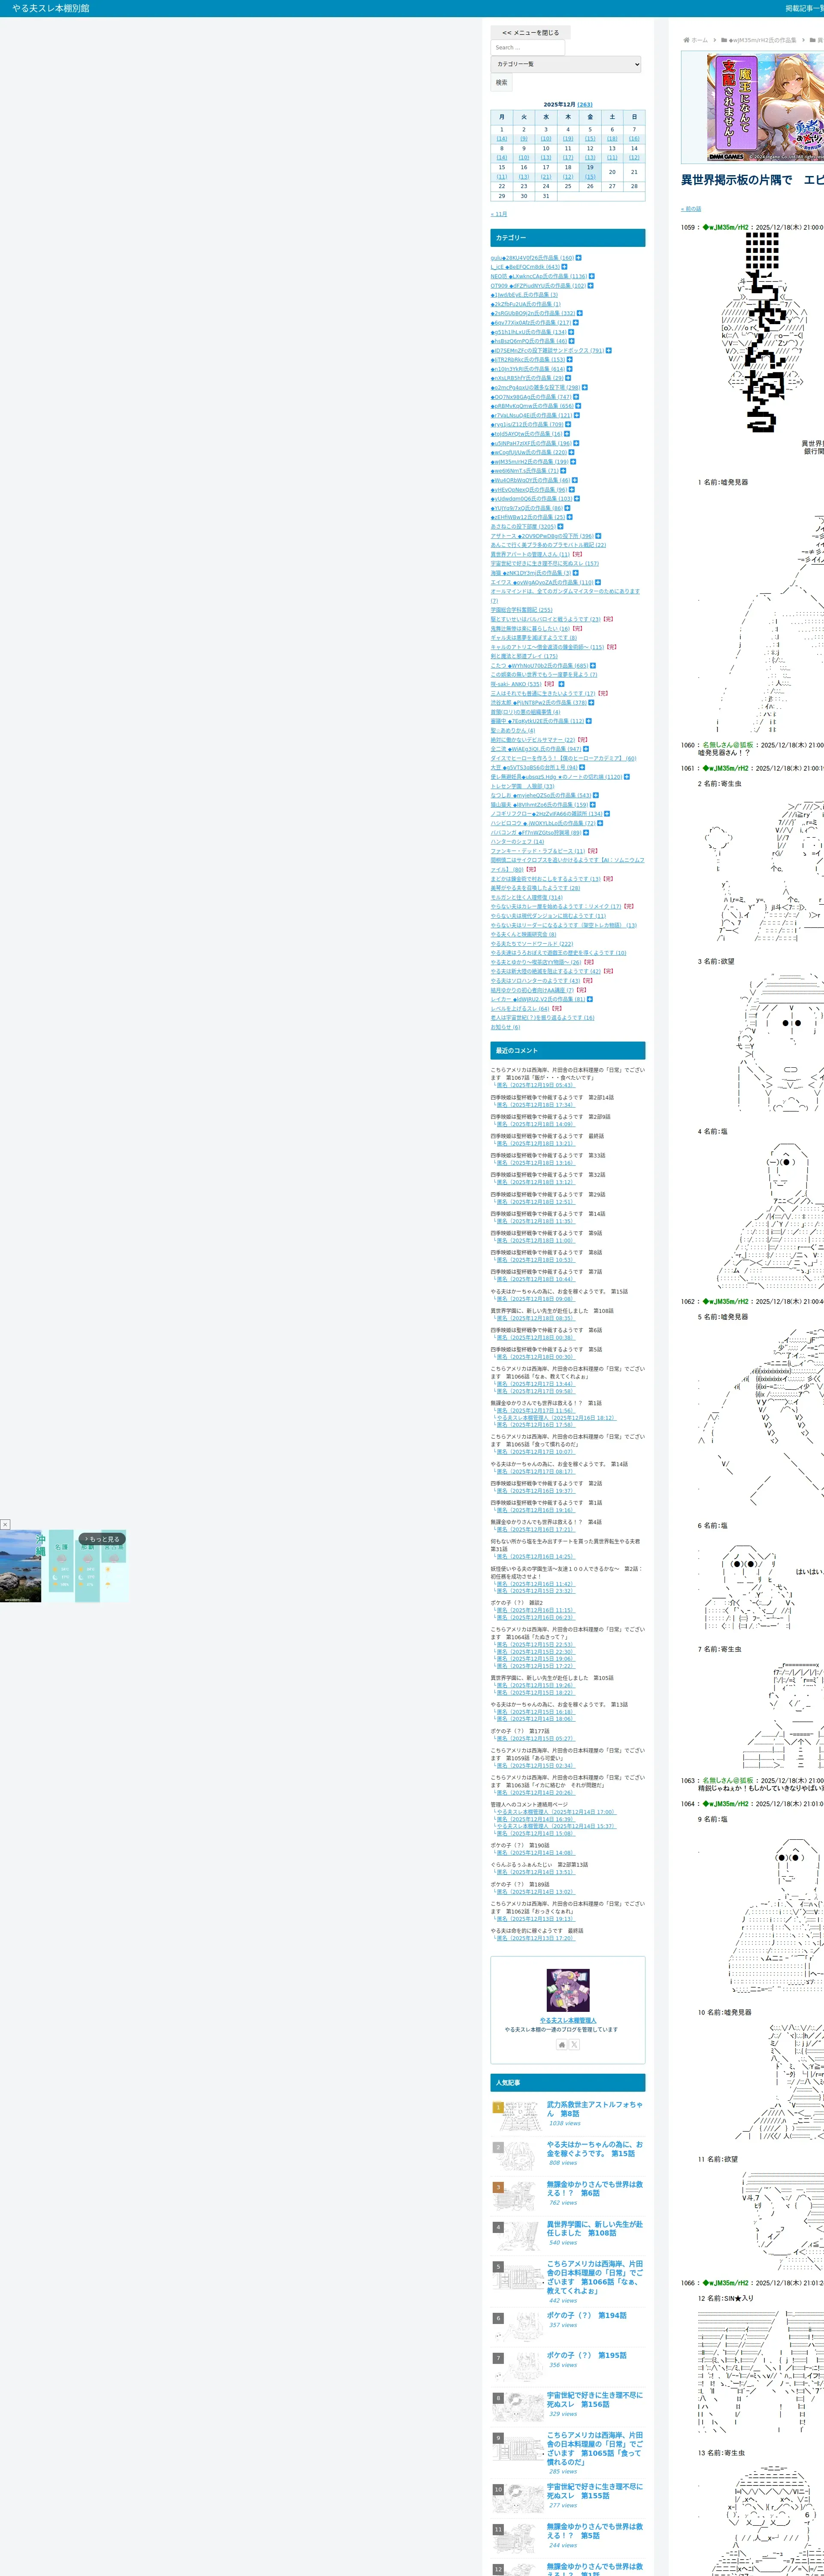Expand NEO坊 ◆LXwkncCAp category plus icon
The width and height of the screenshot is (824, 2576).
591,276
